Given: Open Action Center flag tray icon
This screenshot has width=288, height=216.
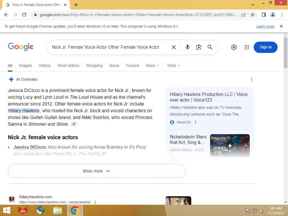Looking at the screenshot, I should pos(248,211).
